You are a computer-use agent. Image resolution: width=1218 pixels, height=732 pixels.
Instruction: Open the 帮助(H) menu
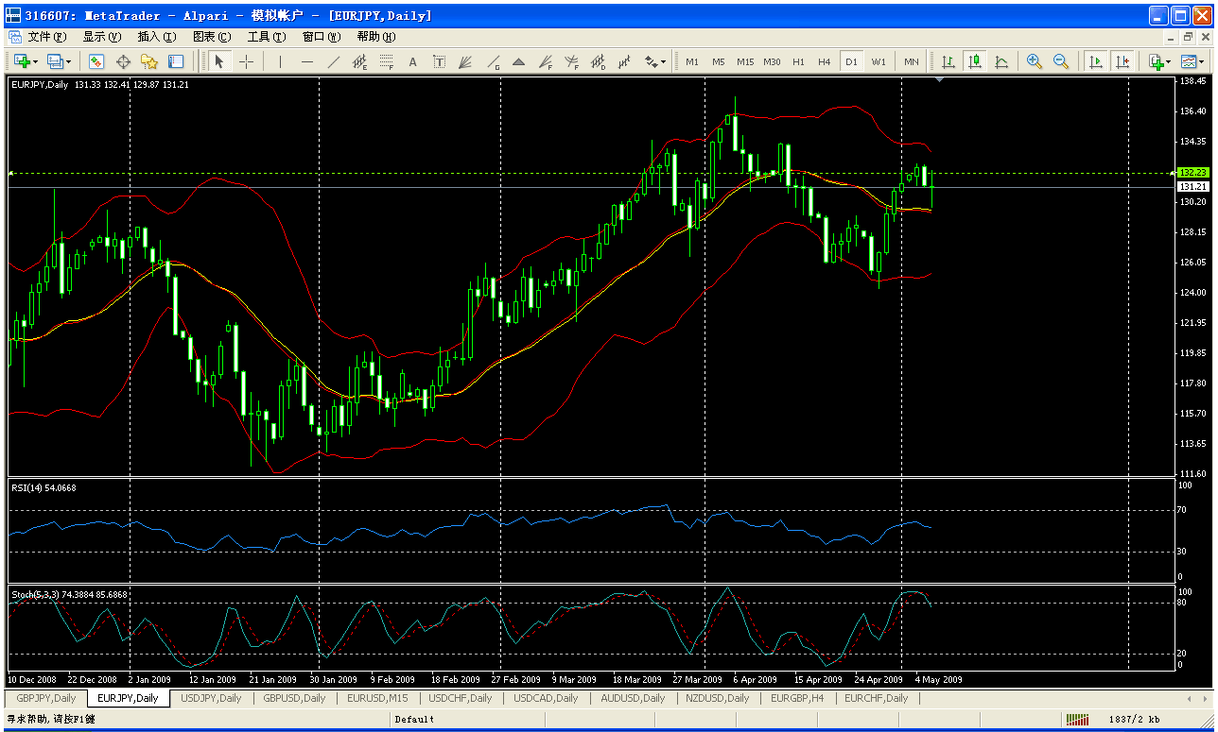376,37
